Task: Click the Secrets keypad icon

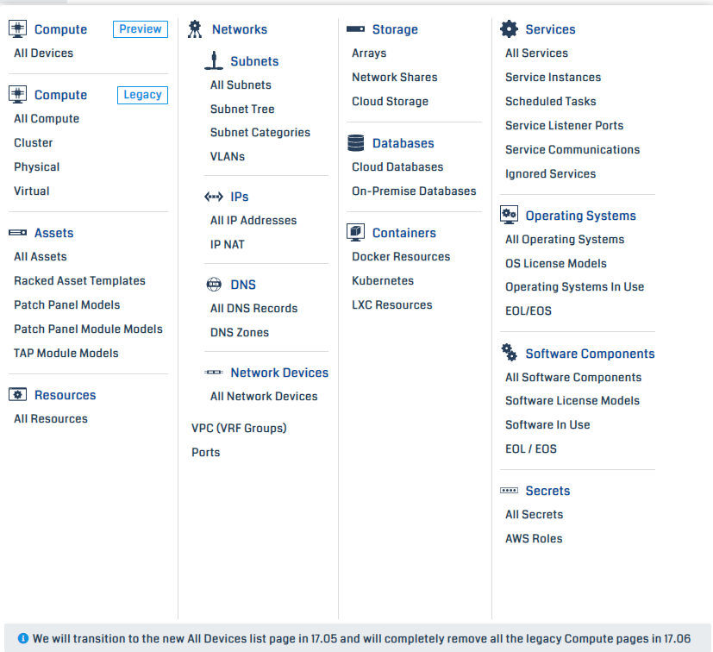Action: click(510, 490)
